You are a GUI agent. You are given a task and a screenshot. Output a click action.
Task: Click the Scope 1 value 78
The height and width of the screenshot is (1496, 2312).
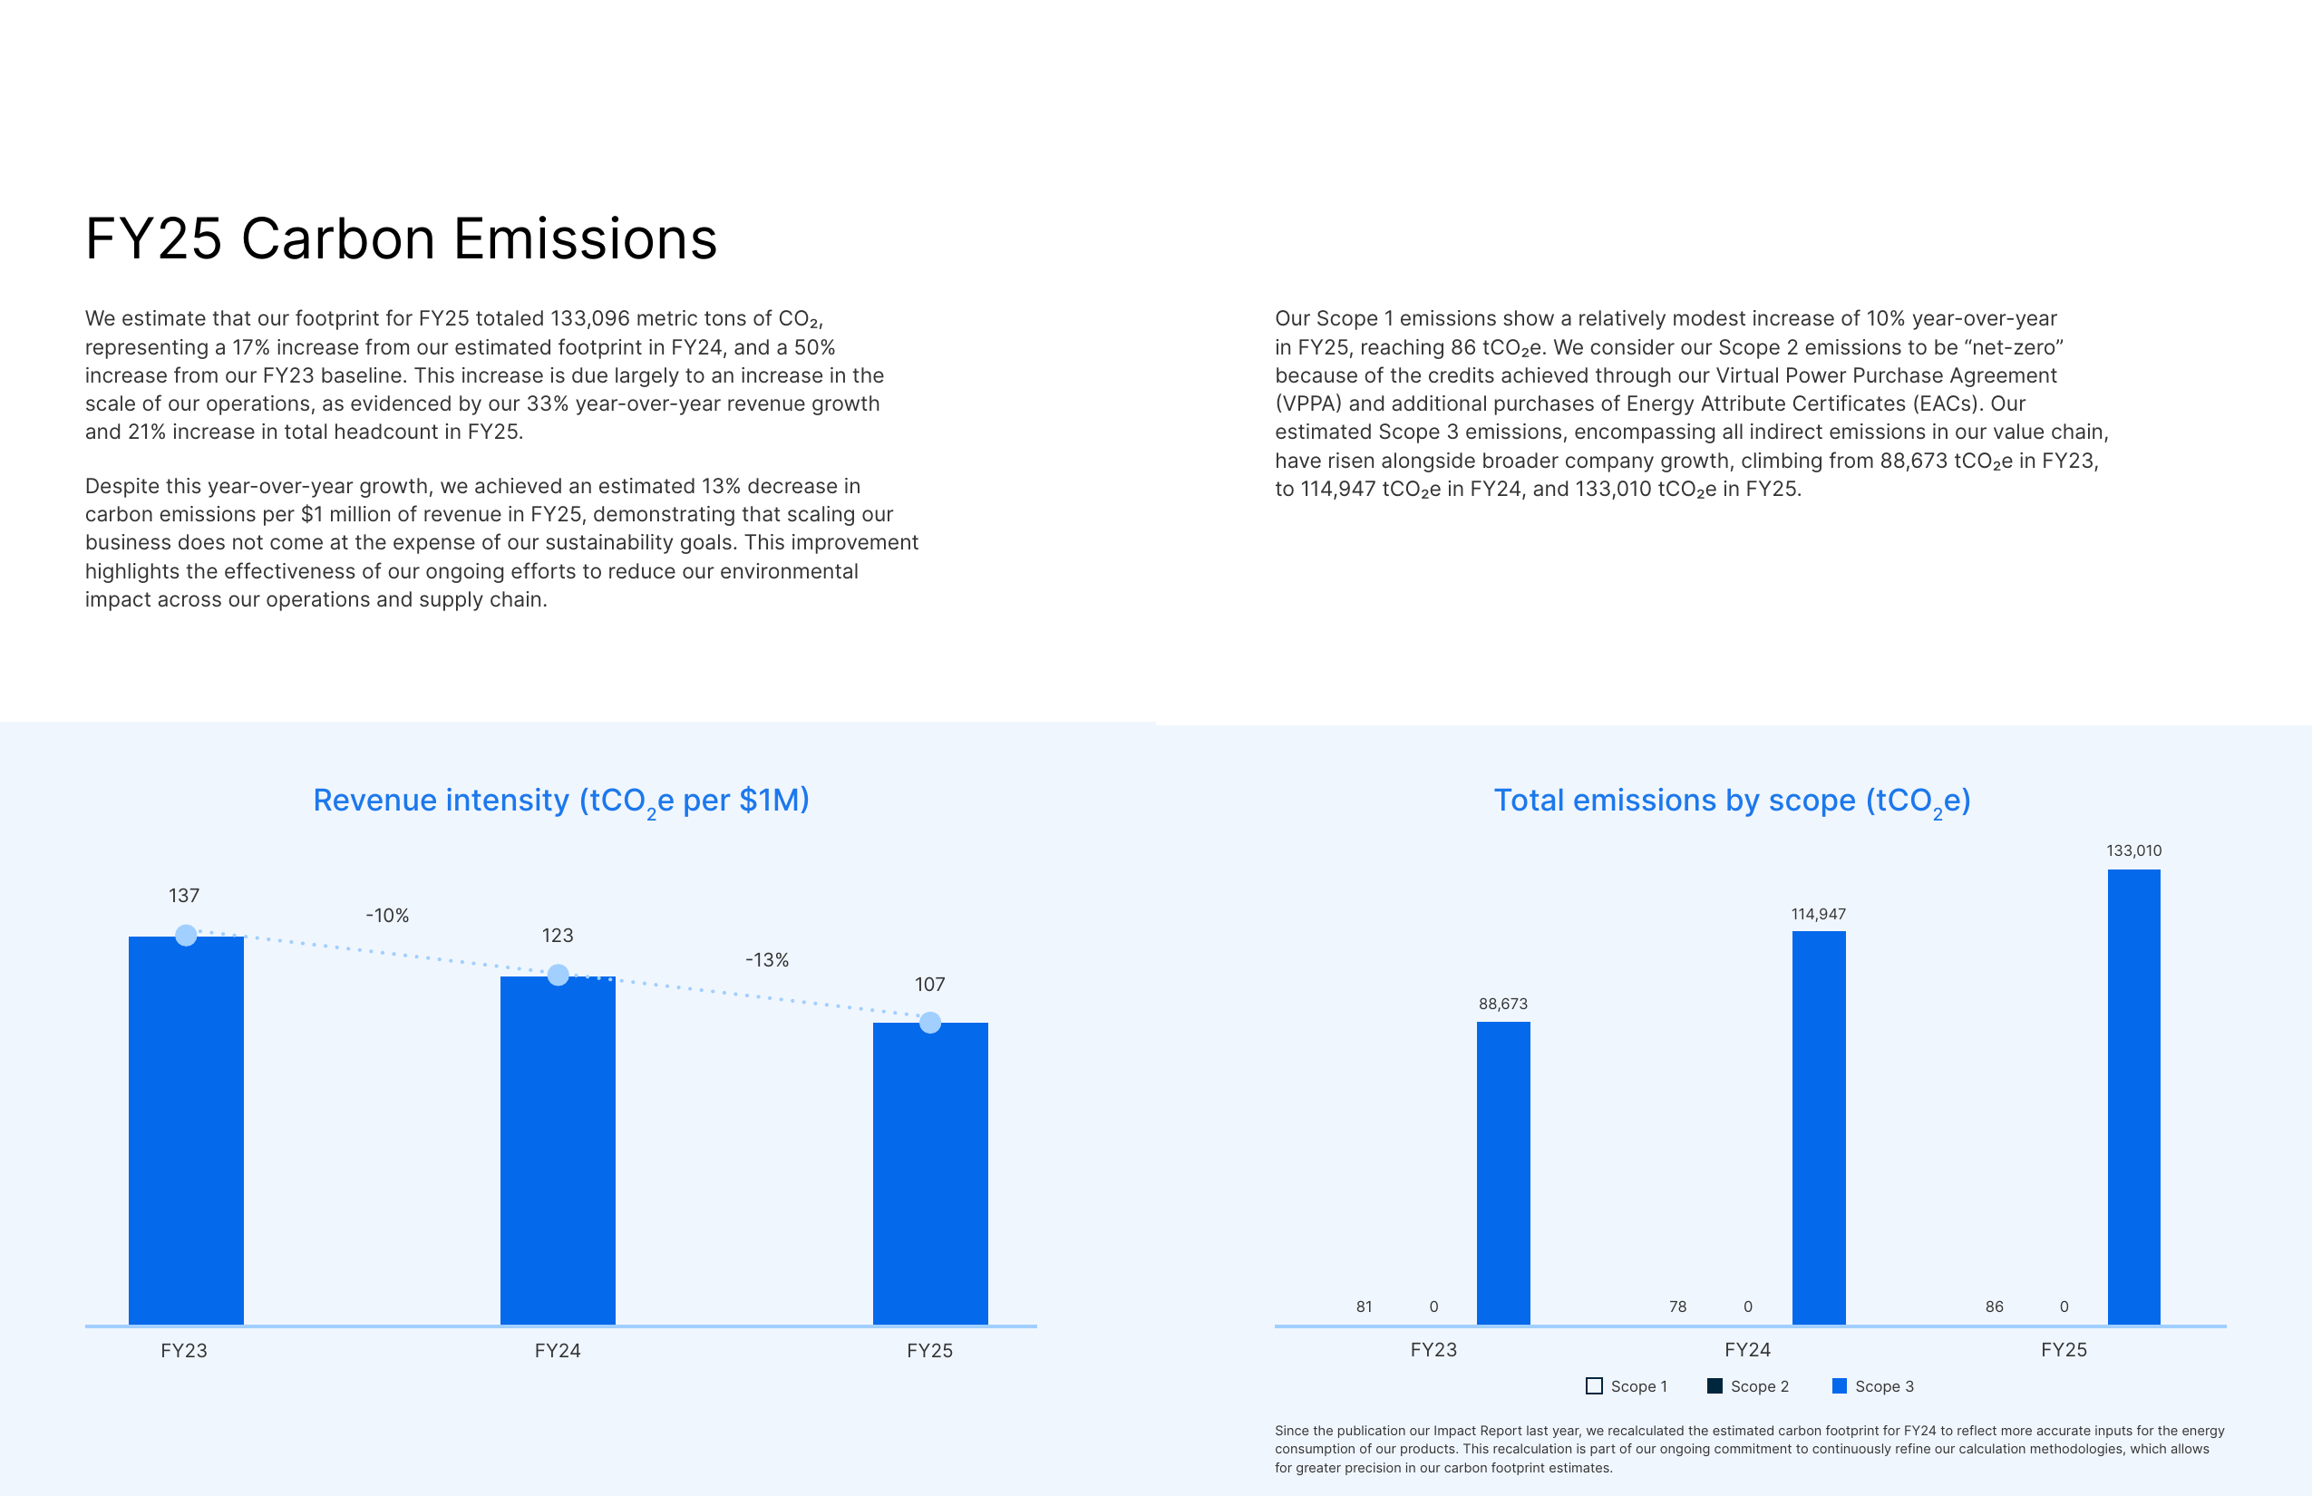tap(1677, 1307)
